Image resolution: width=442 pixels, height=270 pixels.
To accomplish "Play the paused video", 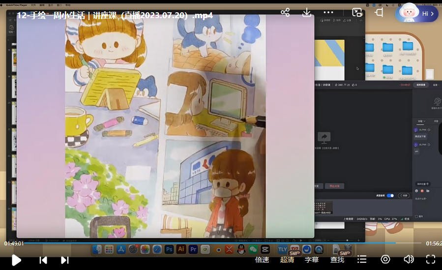I will click(x=16, y=260).
